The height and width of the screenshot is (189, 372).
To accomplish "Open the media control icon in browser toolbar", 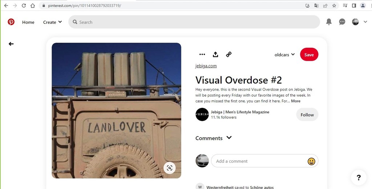I will [345, 5].
